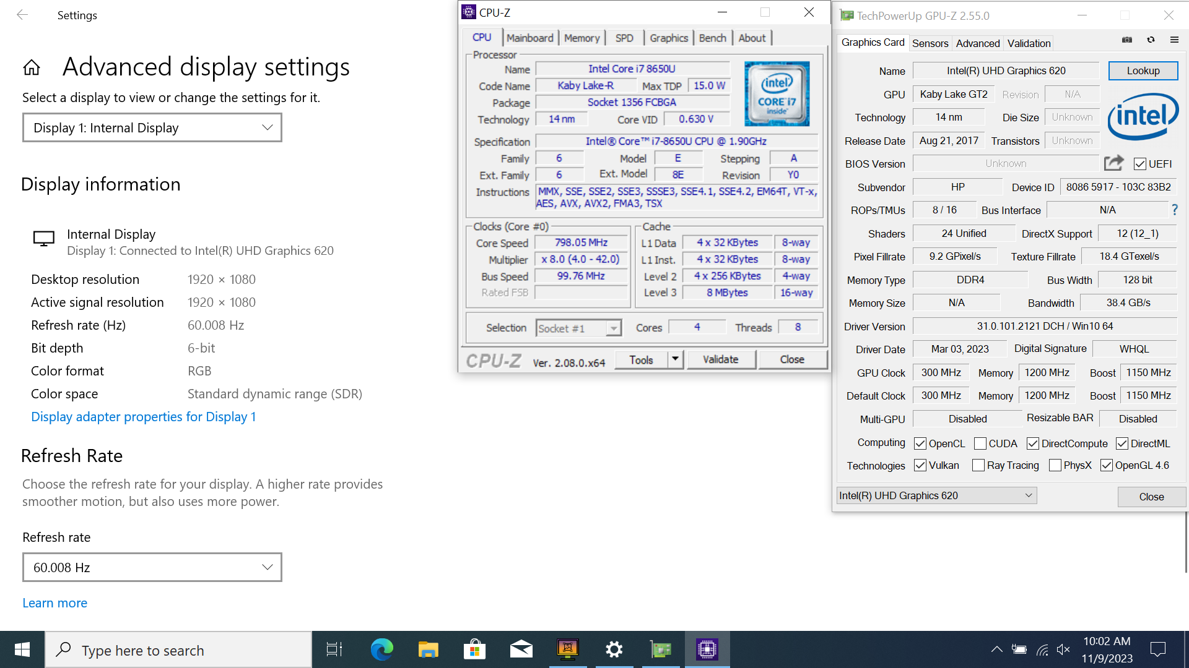This screenshot has width=1189, height=668.
Task: Switch to Advanced tab in GPU-Z
Action: tap(978, 43)
